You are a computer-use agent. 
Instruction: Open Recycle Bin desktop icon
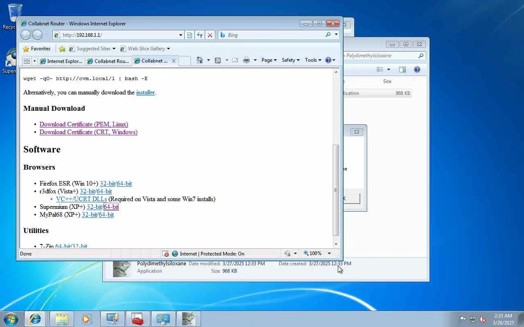15,16
